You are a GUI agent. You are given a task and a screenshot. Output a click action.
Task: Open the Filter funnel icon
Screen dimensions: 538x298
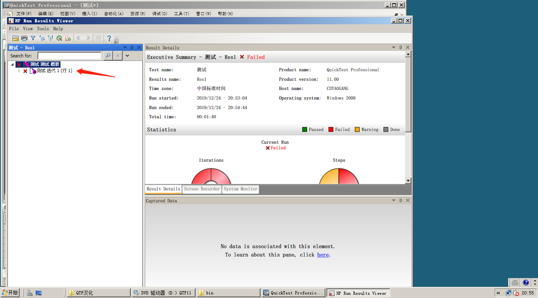point(33,38)
